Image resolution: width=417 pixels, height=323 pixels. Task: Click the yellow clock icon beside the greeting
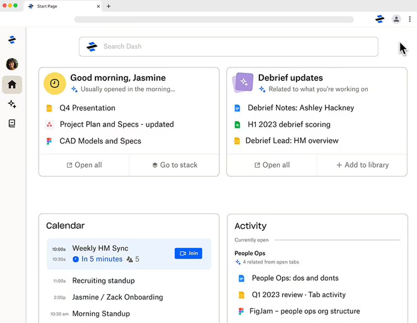(55, 83)
